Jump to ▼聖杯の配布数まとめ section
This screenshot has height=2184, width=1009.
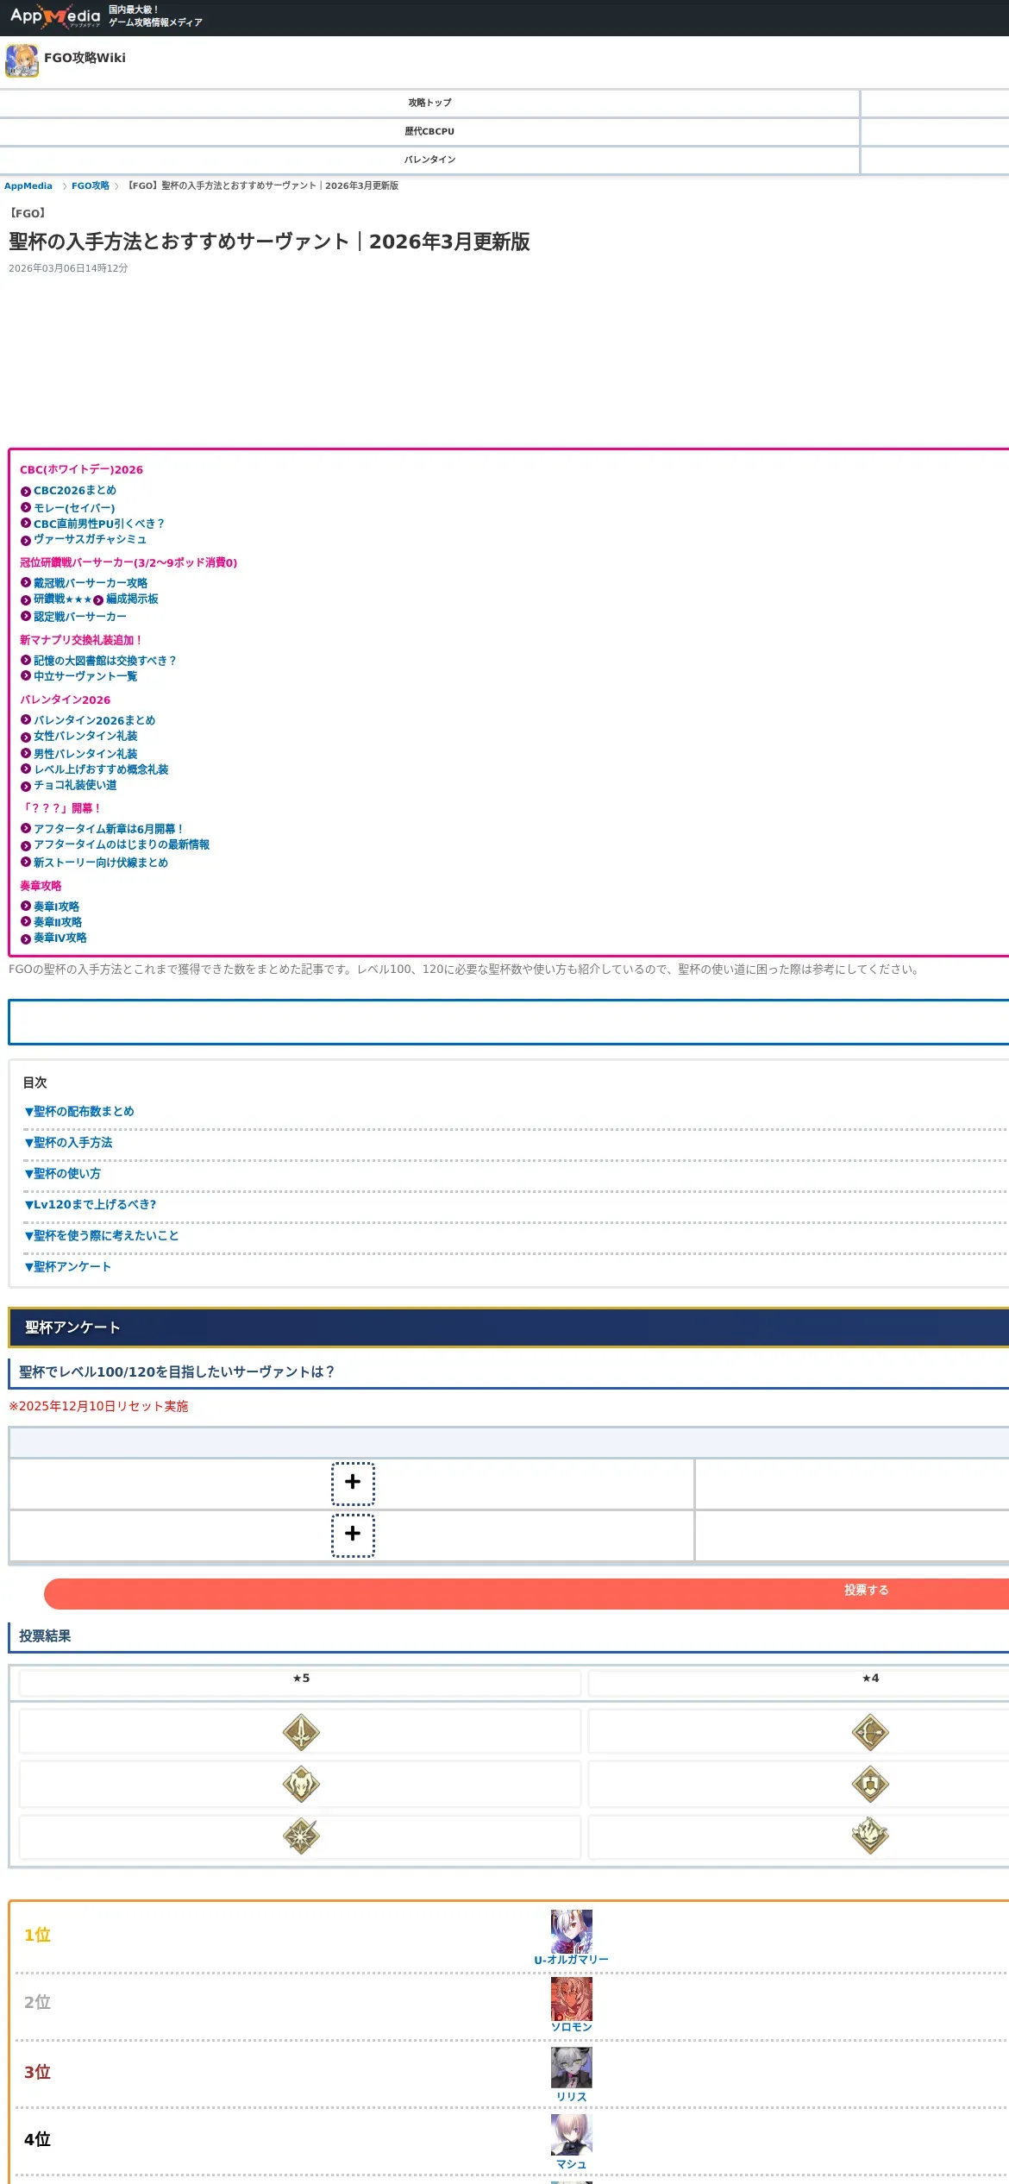(79, 1112)
